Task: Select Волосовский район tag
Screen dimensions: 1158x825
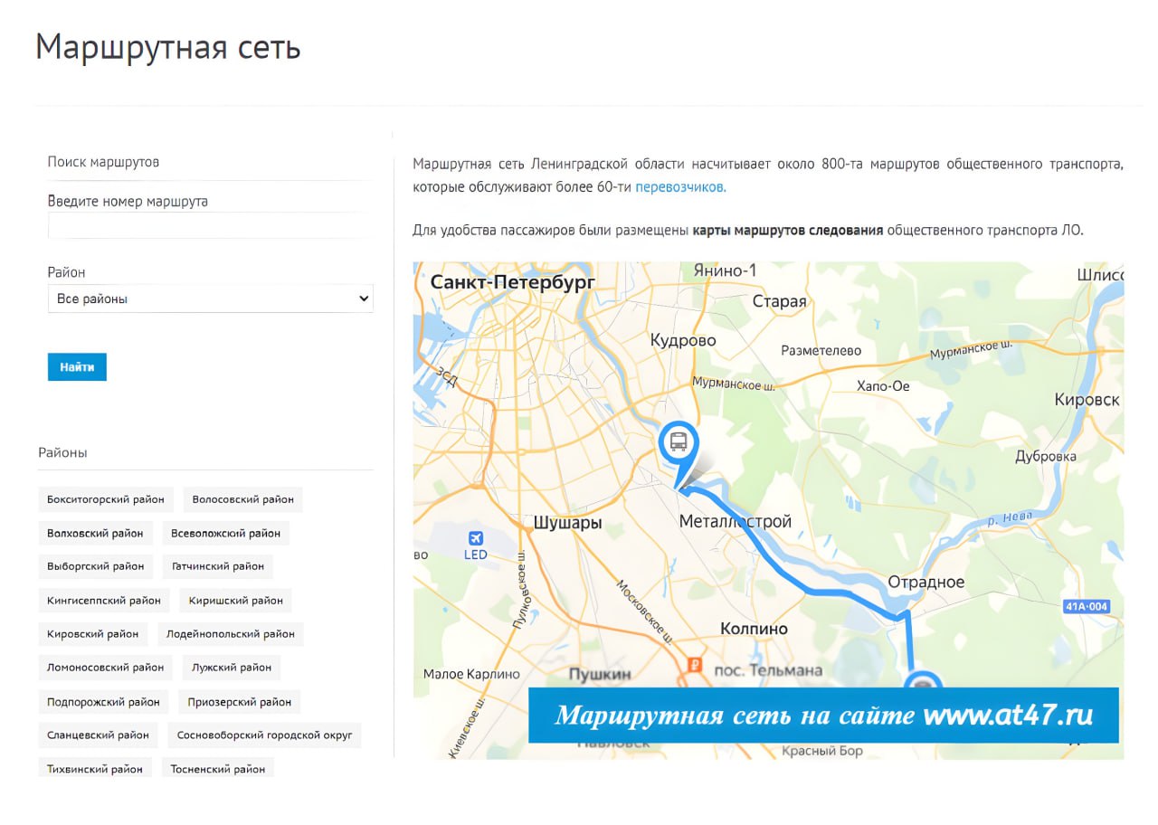Action: pyautogui.click(x=242, y=499)
